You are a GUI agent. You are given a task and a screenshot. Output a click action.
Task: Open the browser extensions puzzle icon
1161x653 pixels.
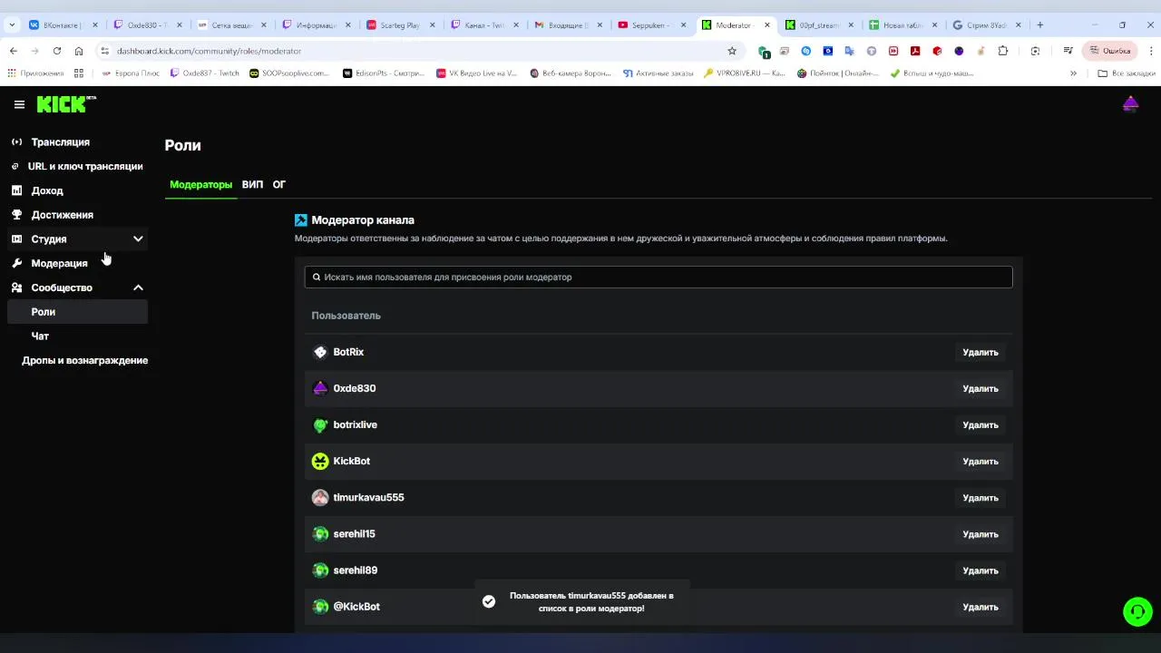(x=1002, y=51)
